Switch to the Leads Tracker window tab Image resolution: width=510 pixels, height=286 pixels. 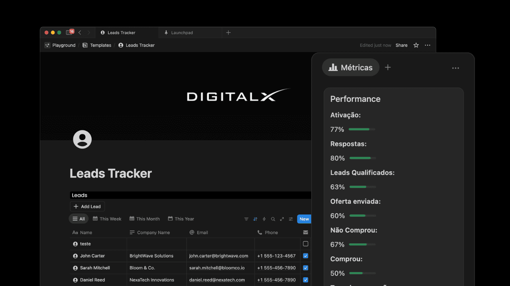(x=127, y=33)
